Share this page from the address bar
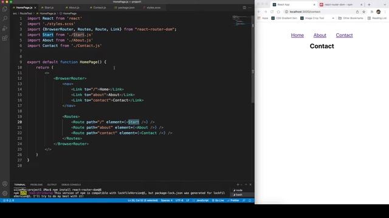 pos(357,12)
